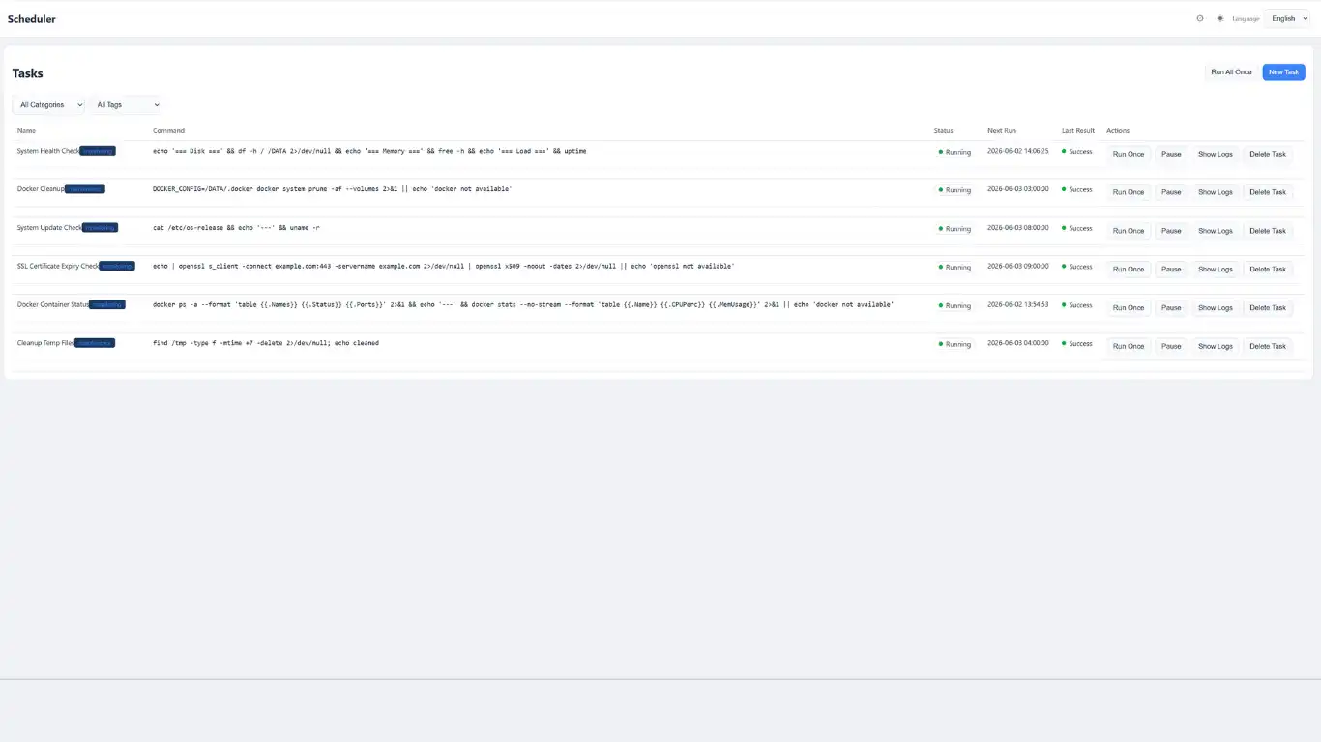Click the Docker Cleanup task name
Screen dimensions: 1321x742
pos(41,189)
